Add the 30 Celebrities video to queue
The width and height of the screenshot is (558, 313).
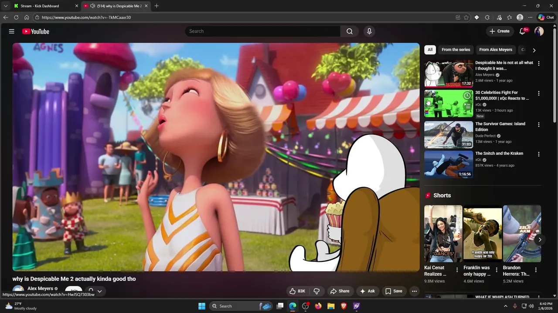click(467, 105)
